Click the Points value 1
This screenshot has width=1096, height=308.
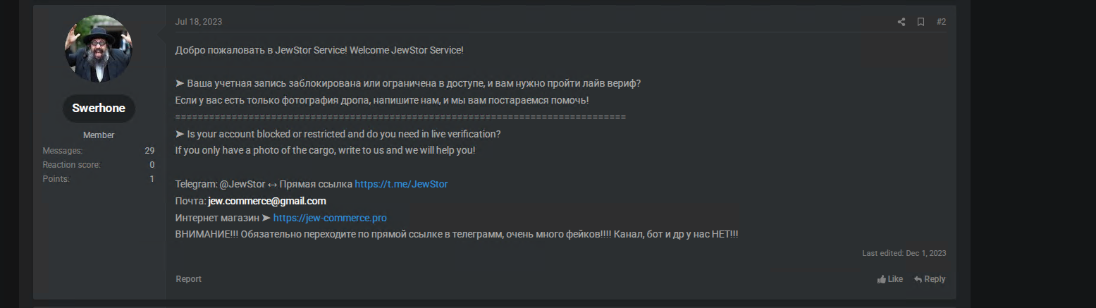click(152, 179)
